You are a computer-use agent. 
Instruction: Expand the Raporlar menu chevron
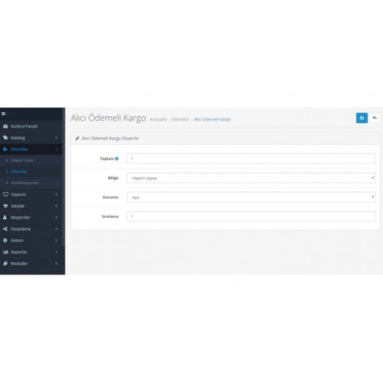coord(56,252)
